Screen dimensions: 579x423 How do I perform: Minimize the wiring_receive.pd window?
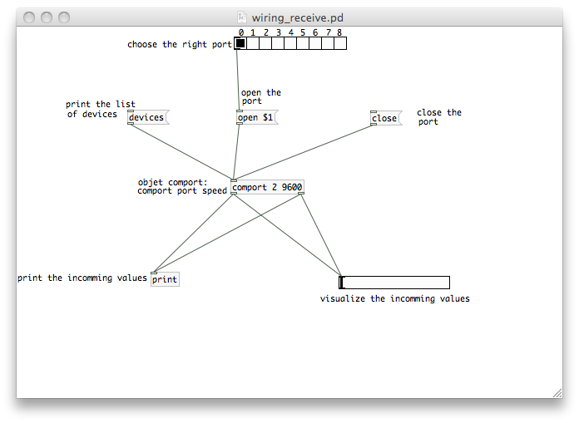(x=47, y=17)
